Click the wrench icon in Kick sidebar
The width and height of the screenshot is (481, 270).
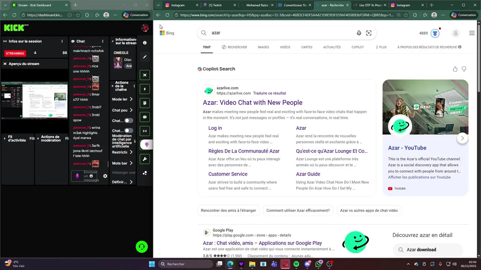145,159
